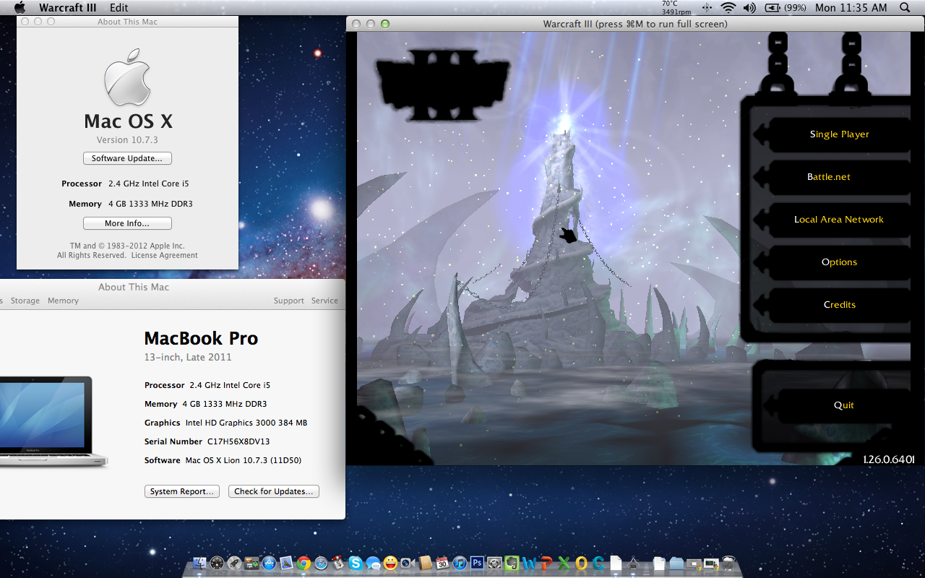The image size is (925, 578).
Task: Click the Warcraft III window title bar text
Action: [x=635, y=24]
